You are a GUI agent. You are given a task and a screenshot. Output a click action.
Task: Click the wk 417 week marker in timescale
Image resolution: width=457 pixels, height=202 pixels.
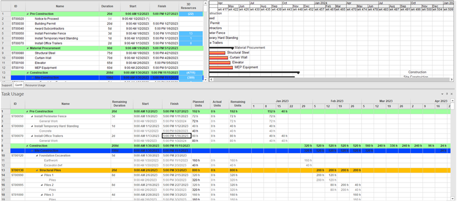(x=223, y=9)
